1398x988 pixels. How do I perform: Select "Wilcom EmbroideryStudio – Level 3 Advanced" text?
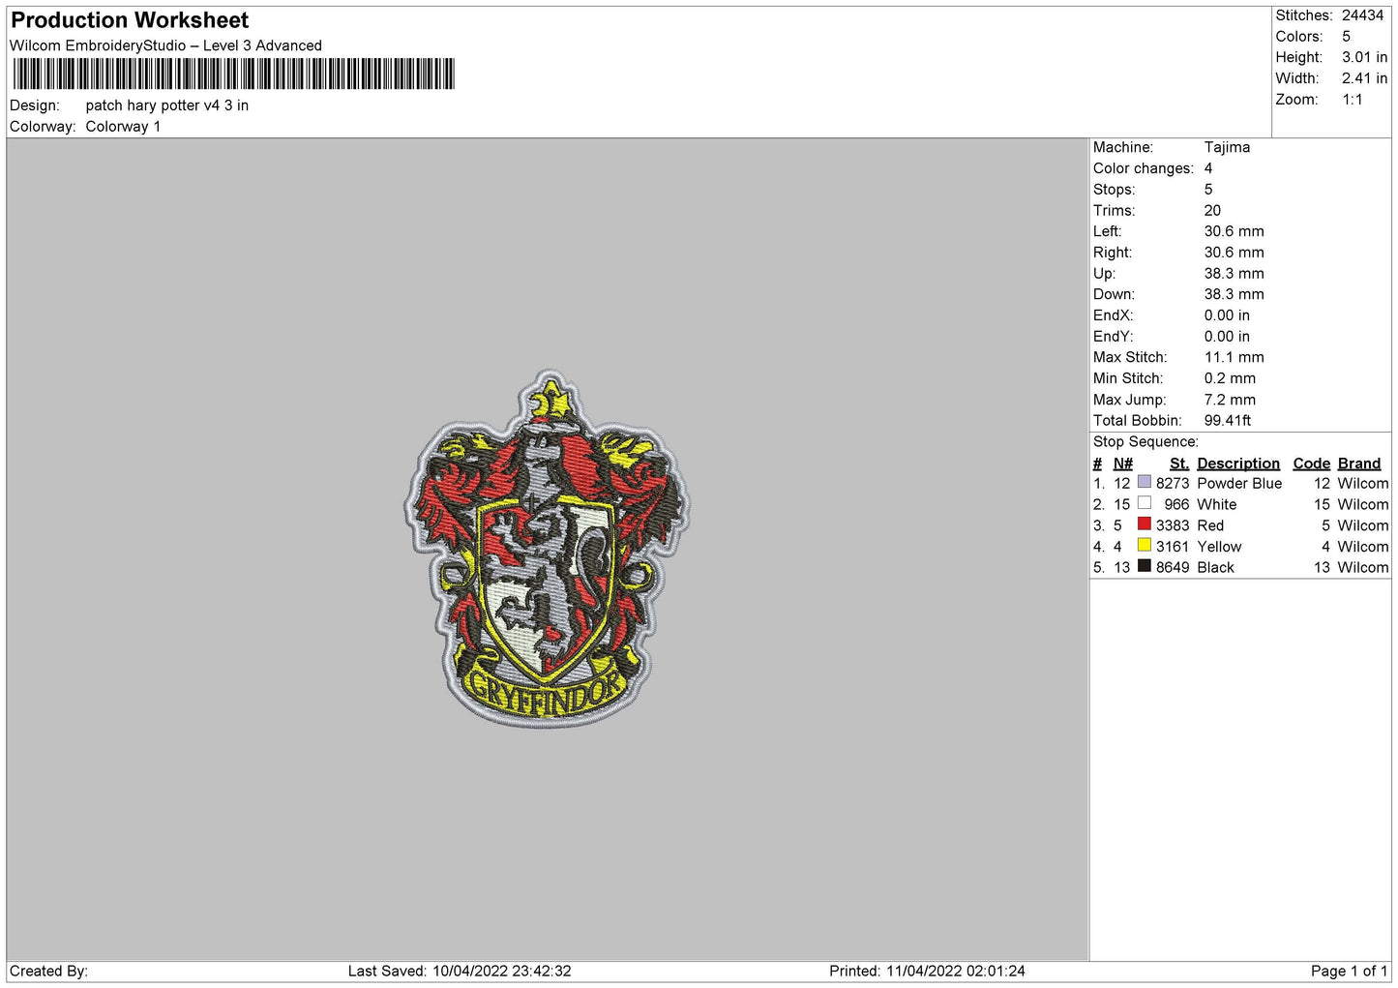pyautogui.click(x=165, y=45)
